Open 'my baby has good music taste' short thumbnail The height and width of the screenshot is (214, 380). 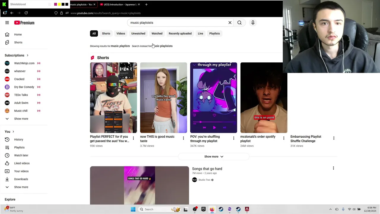pos(164,97)
